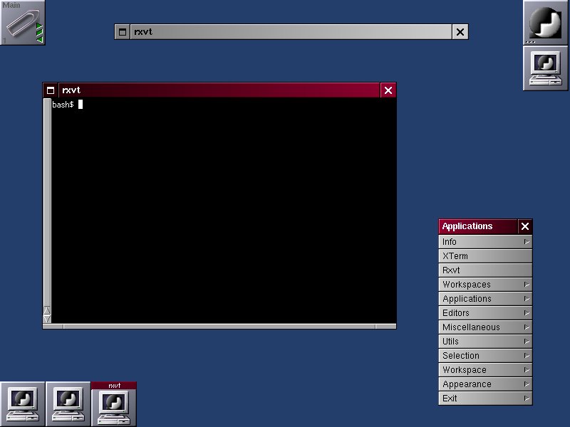
Task: Close the Applications menu
Action: pos(525,226)
